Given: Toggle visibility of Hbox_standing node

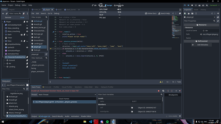Looking at the screenshot, I should tap(27, 28).
